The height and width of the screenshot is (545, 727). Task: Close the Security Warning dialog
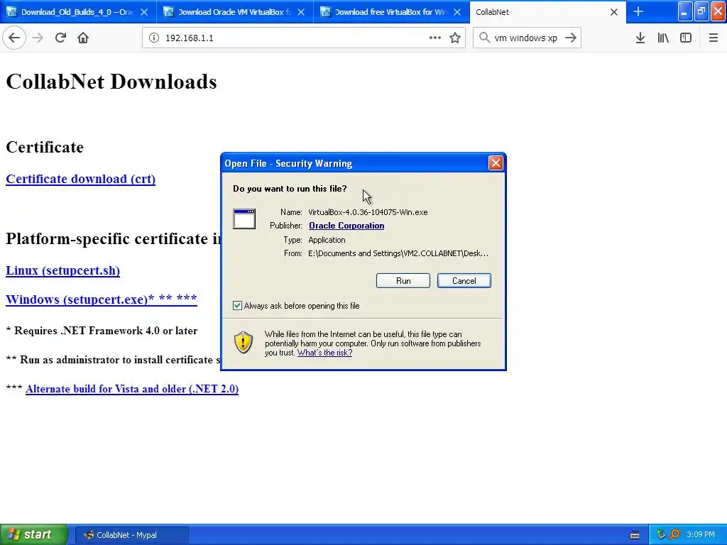click(x=496, y=163)
